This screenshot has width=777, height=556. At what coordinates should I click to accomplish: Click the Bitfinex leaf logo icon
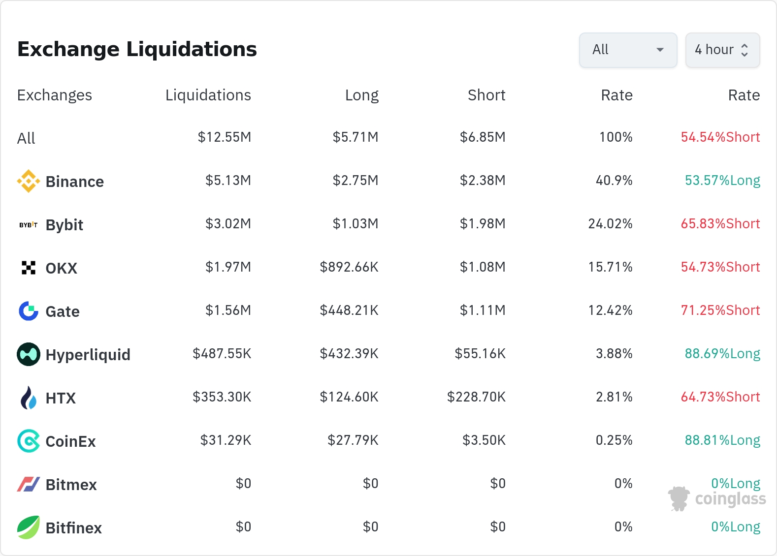(29, 527)
